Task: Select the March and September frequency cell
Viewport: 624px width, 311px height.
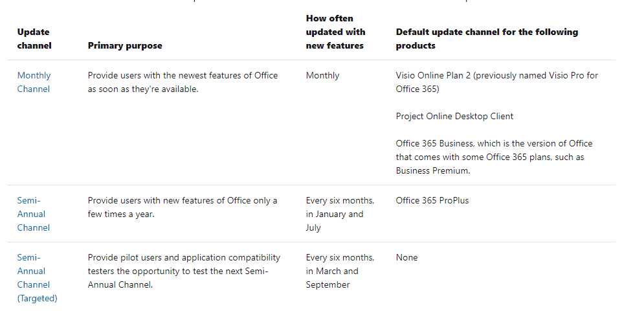Action: point(340,271)
